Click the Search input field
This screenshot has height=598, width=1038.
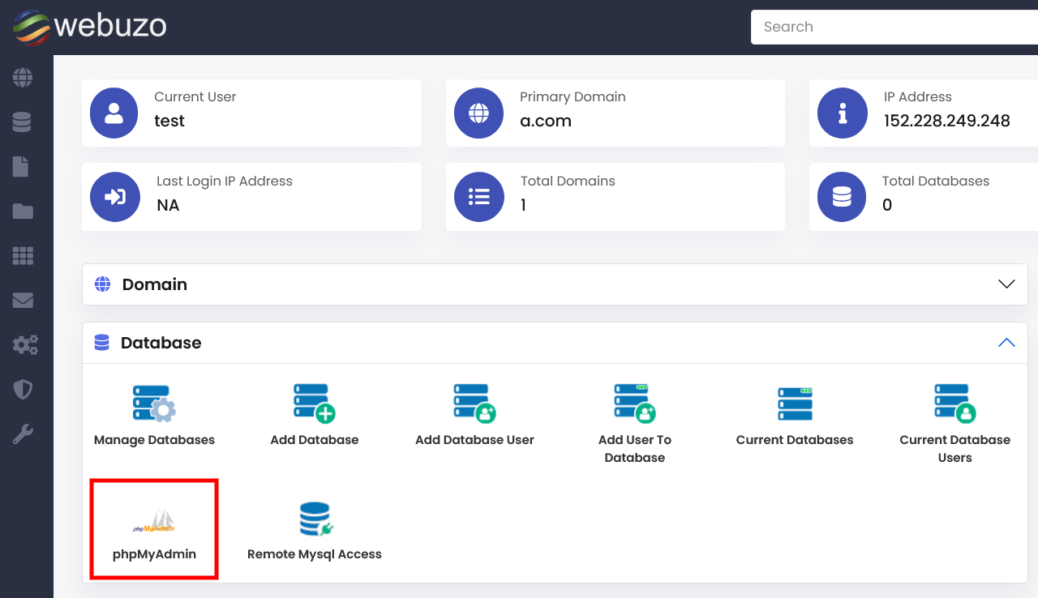(892, 27)
